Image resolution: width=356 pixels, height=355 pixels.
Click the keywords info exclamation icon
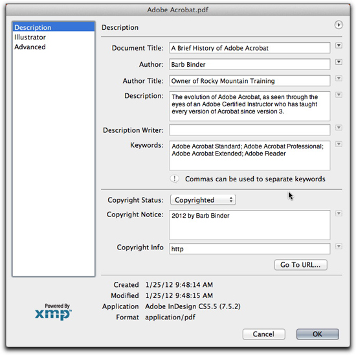click(x=174, y=179)
